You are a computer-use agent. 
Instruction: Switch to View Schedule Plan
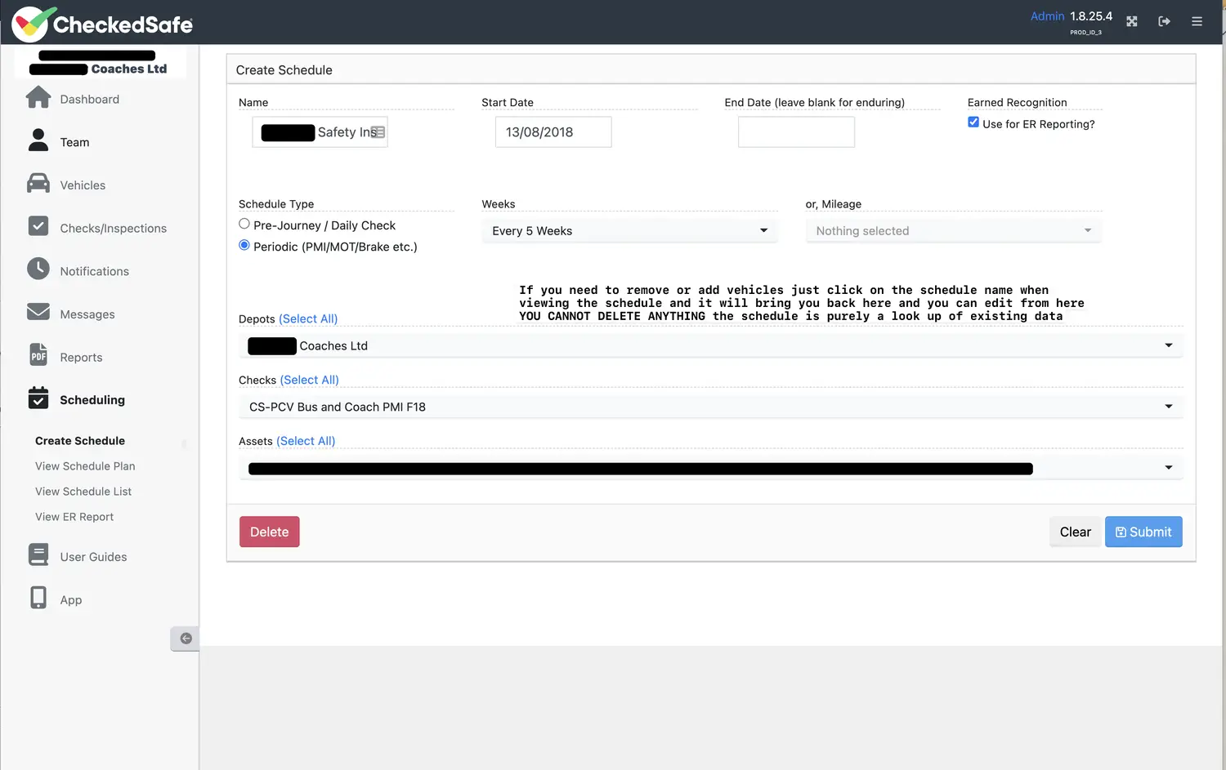pyautogui.click(x=85, y=465)
